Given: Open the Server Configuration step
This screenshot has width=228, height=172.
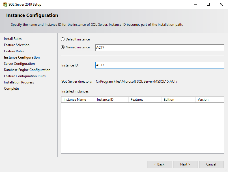Looking at the screenshot, I should click(x=19, y=63).
